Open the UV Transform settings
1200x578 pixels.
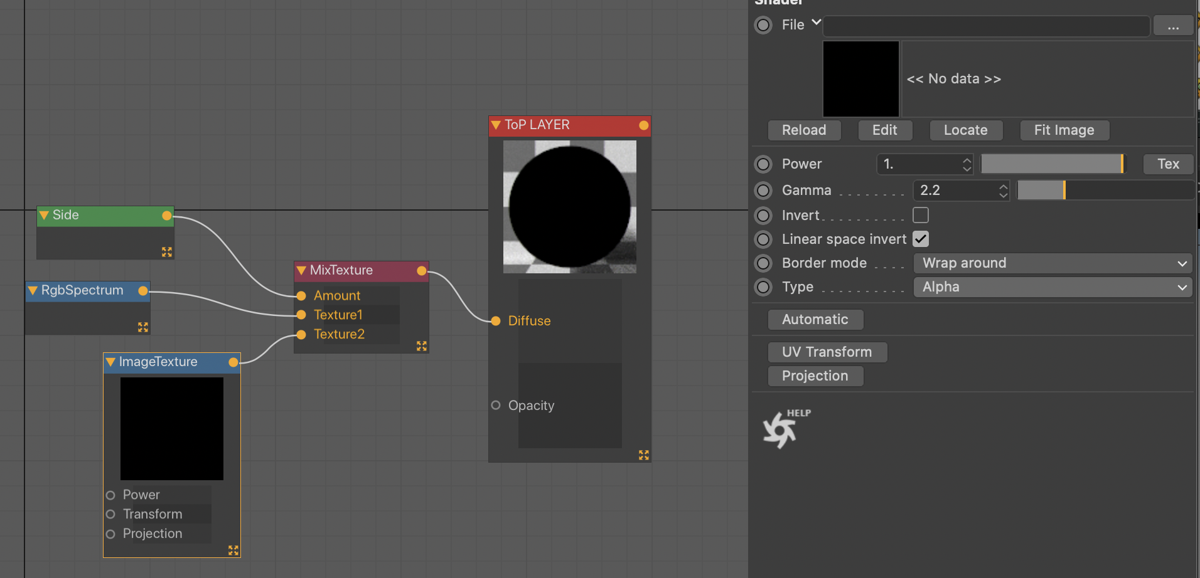point(827,352)
